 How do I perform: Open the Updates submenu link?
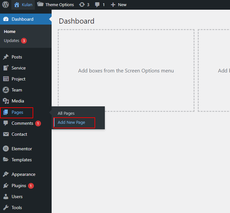pyautogui.click(x=12, y=41)
